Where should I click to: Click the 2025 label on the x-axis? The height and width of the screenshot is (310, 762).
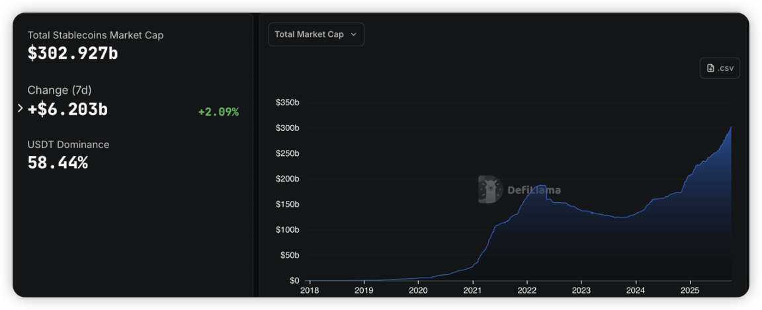[690, 290]
